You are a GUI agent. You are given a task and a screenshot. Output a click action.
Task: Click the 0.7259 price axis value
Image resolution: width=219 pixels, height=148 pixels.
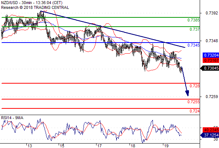coord(212,97)
